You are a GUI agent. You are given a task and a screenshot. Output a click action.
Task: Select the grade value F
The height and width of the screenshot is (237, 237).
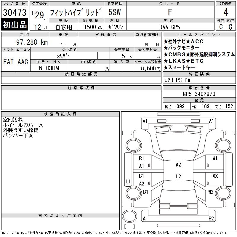[170, 12]
